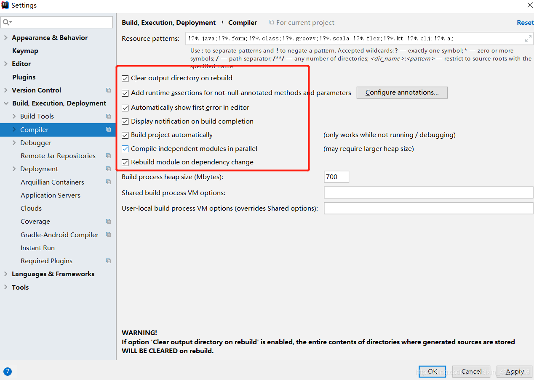The height and width of the screenshot is (380, 534).
Task: Click project-level icon next to Compiler
Action: [108, 129]
